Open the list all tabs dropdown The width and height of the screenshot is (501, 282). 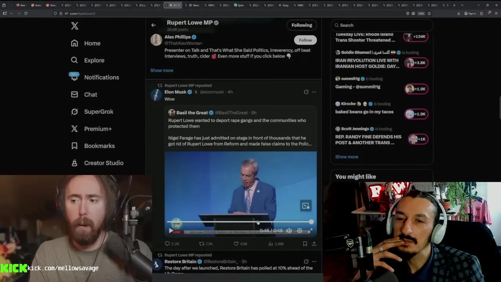click(x=462, y=5)
